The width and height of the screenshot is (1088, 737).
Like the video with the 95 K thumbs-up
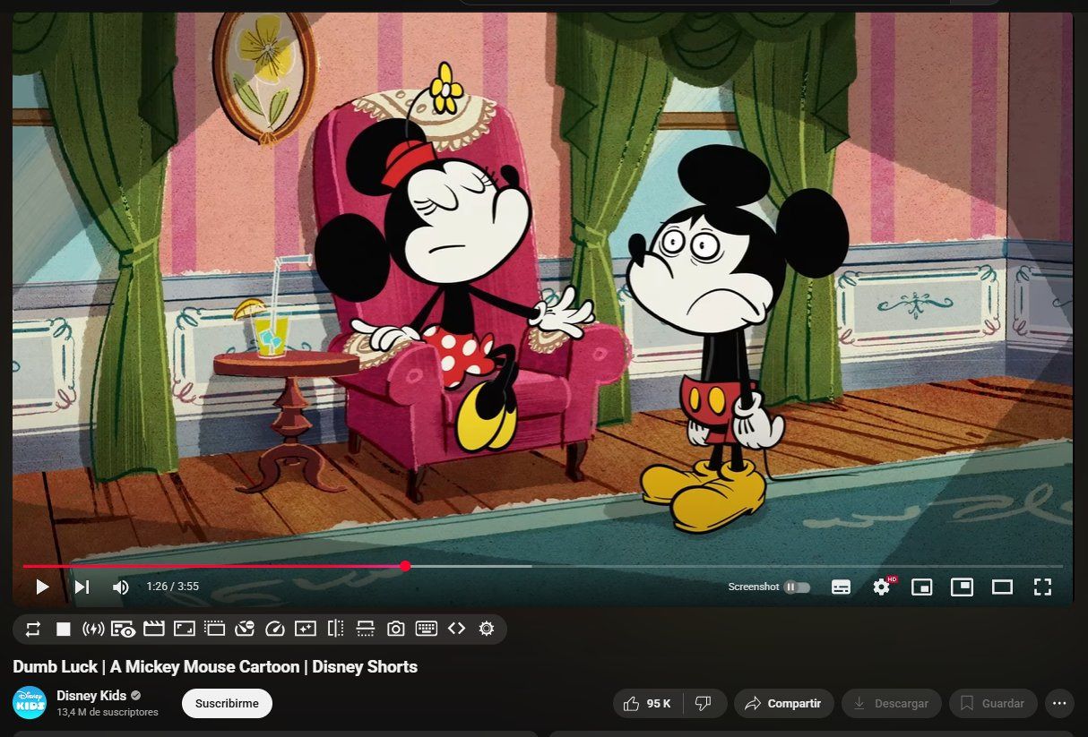(x=647, y=704)
